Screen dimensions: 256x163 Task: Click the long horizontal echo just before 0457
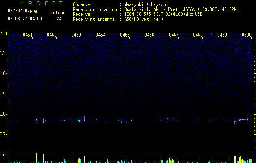[x=171, y=119]
